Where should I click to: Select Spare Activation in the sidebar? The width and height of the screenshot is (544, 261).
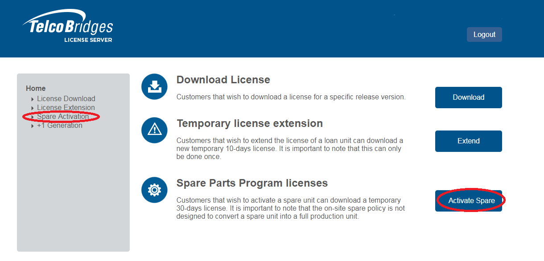coord(63,117)
